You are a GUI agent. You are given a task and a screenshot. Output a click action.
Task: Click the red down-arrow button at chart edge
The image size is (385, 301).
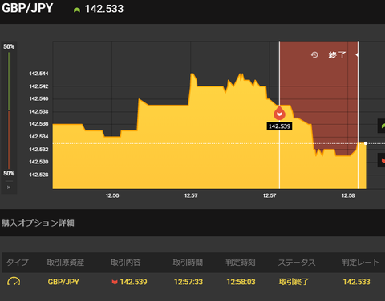(x=382, y=160)
